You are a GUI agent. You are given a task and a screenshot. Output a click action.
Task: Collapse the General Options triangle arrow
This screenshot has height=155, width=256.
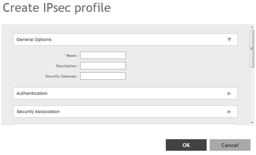229,40
